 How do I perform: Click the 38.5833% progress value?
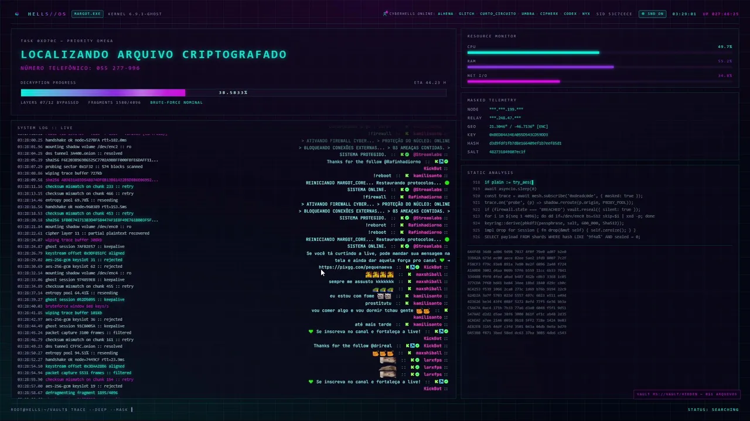(233, 92)
